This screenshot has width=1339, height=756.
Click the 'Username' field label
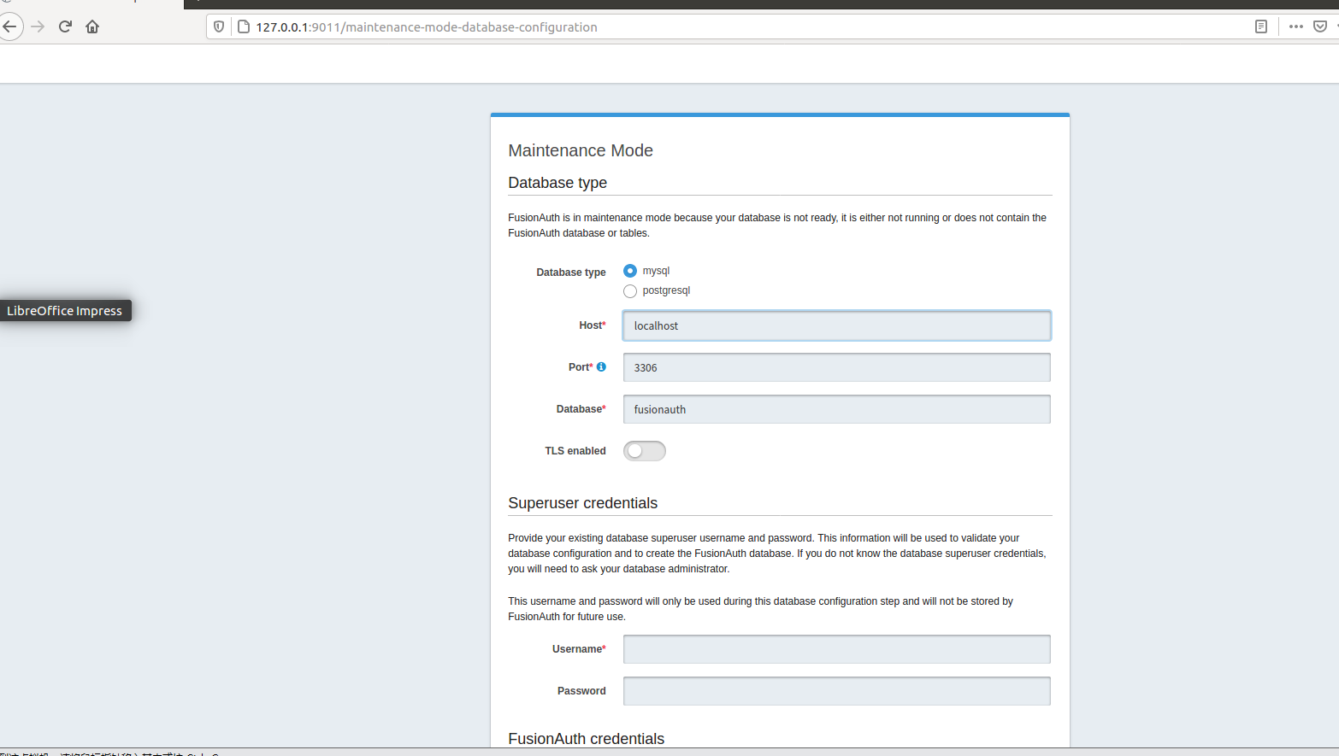pyautogui.click(x=577, y=649)
